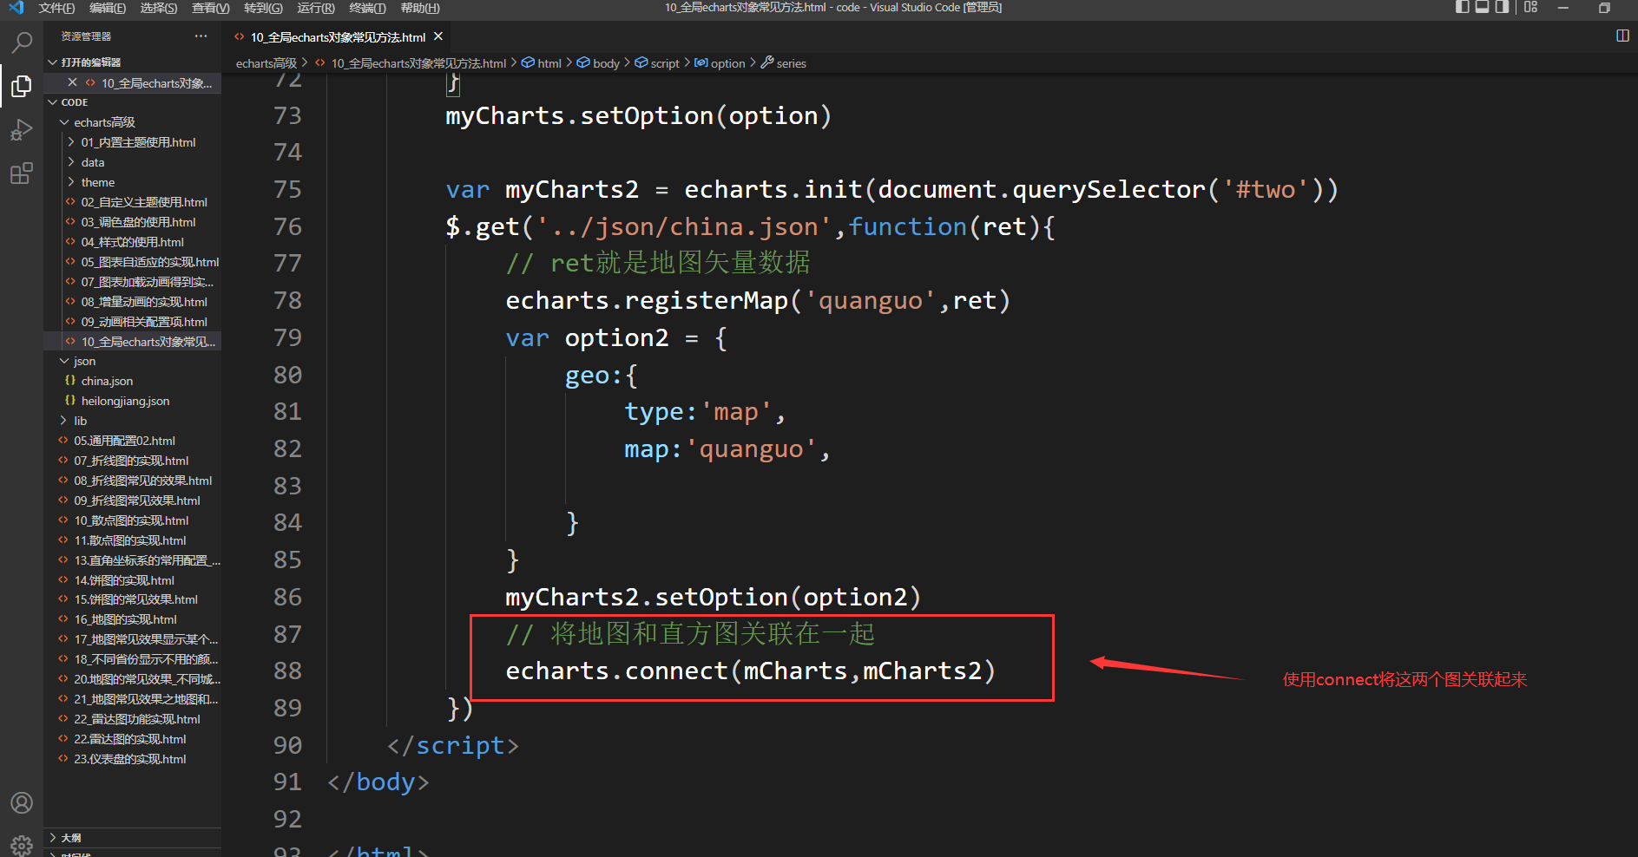
Task: Open the 运行(R) menu
Action: pos(316,8)
